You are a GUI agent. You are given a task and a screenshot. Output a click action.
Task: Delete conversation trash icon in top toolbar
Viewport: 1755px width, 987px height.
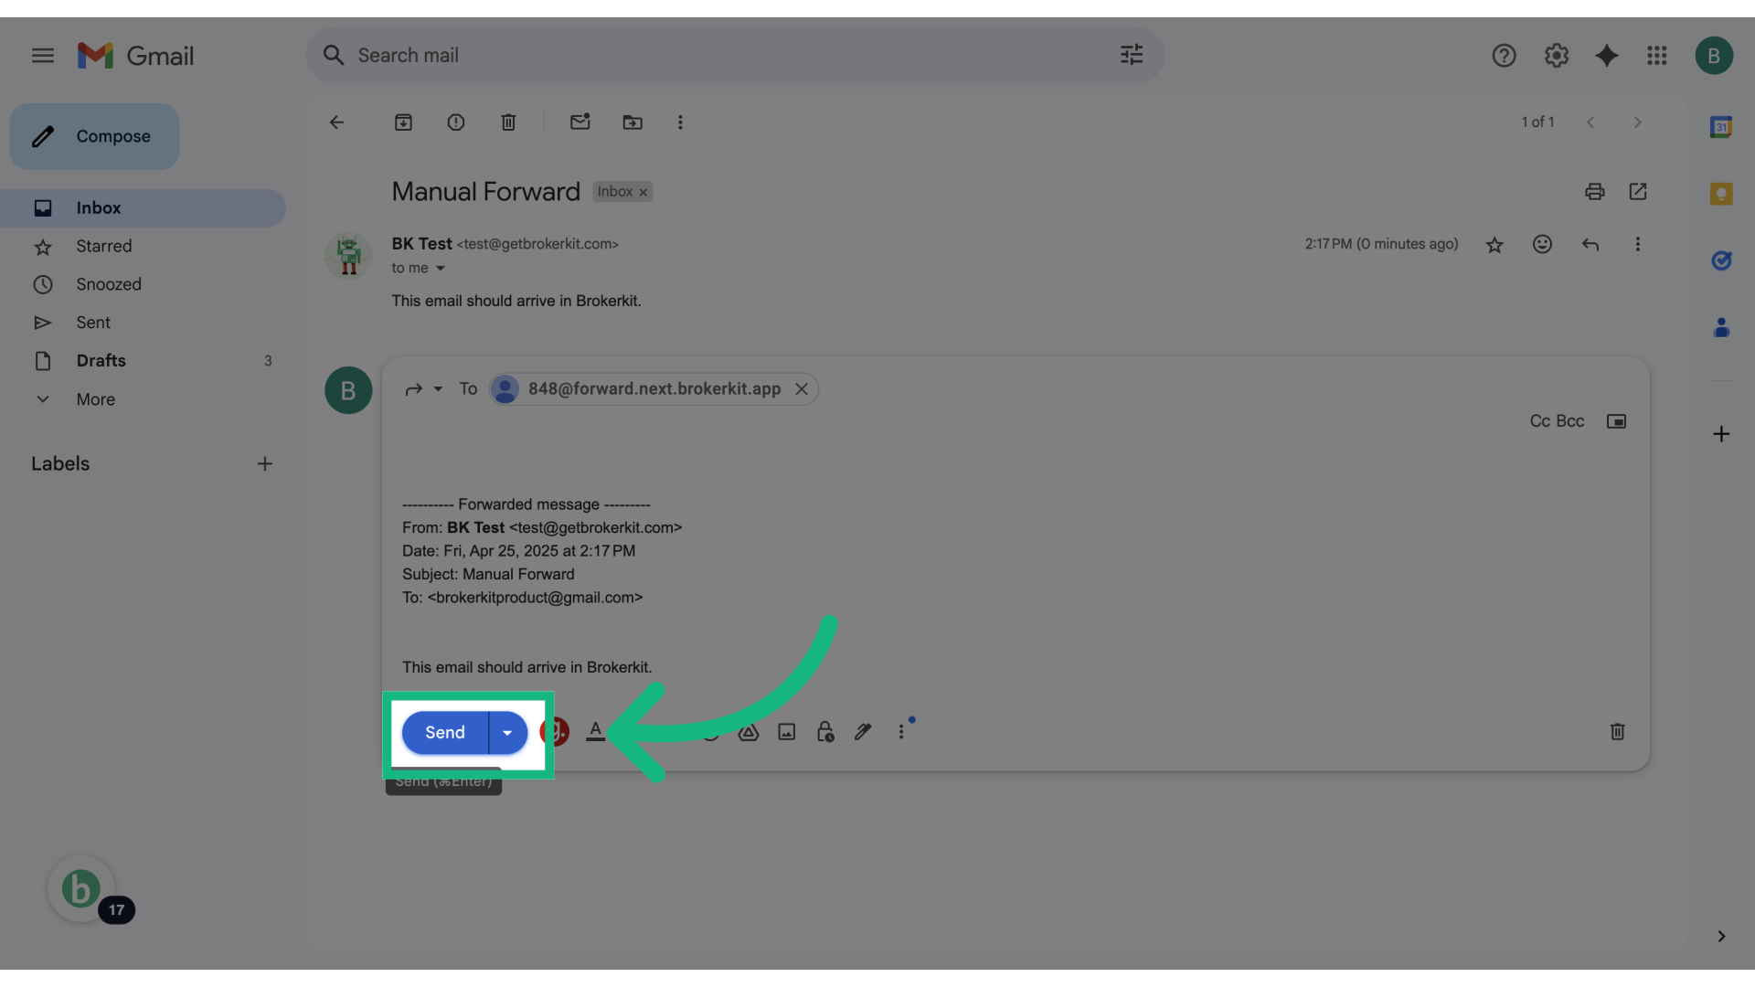509,122
